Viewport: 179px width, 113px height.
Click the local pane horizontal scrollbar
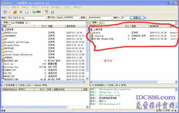(43, 82)
